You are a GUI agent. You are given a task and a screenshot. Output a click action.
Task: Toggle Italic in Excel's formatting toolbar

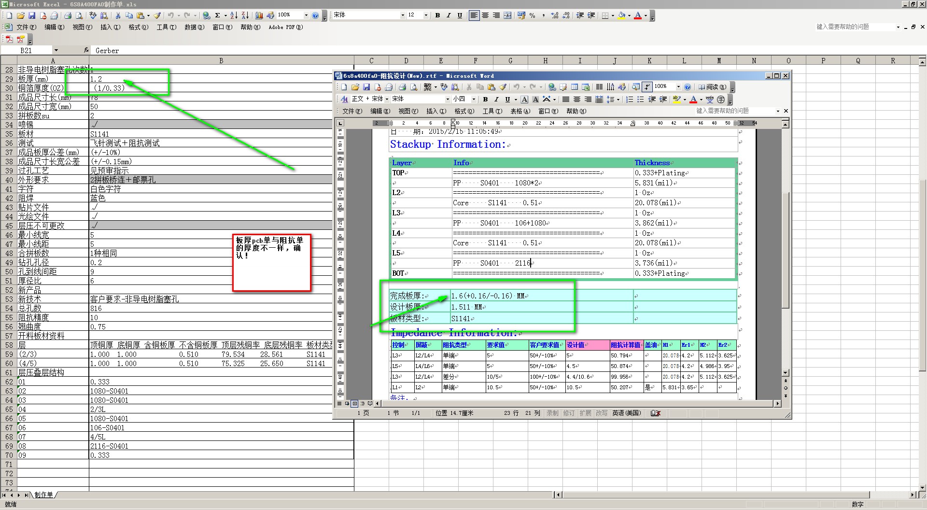tap(449, 15)
